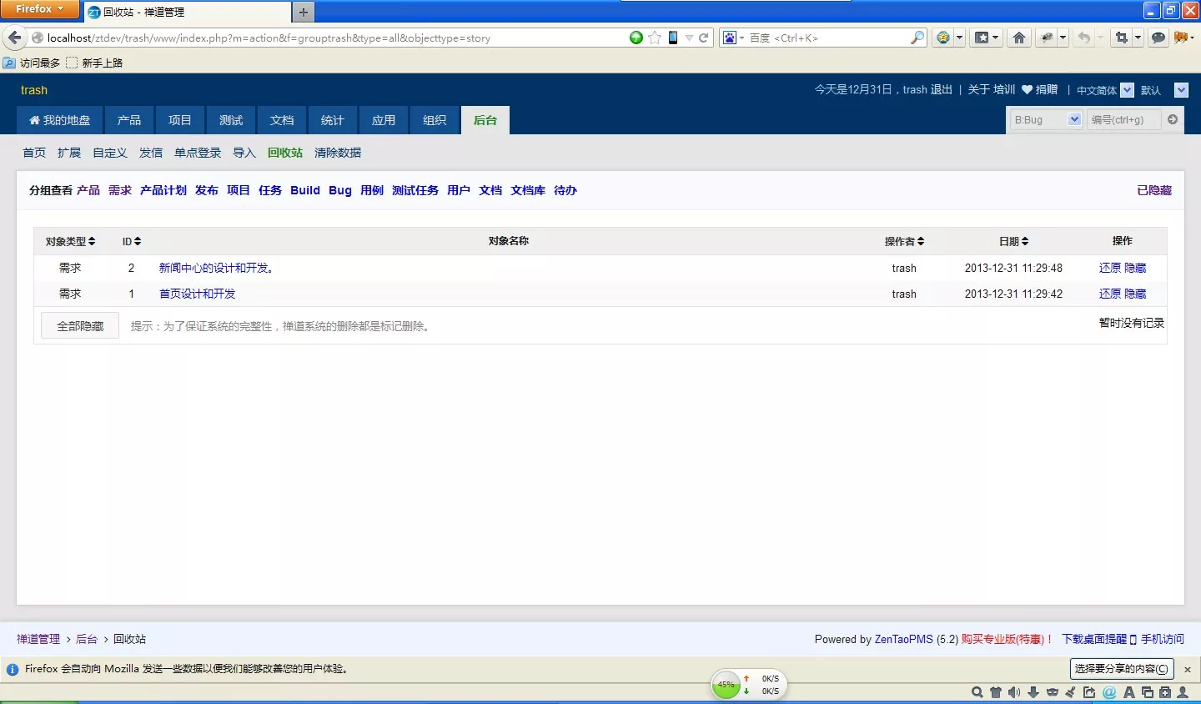Image resolution: width=1201 pixels, height=704 pixels.
Task: Open the 新手上路 bookmark toolbar item
Action: pyautogui.click(x=94, y=63)
